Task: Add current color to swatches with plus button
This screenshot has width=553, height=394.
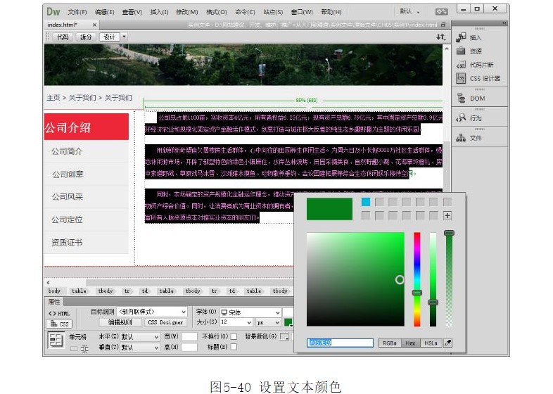Action: 447,216
